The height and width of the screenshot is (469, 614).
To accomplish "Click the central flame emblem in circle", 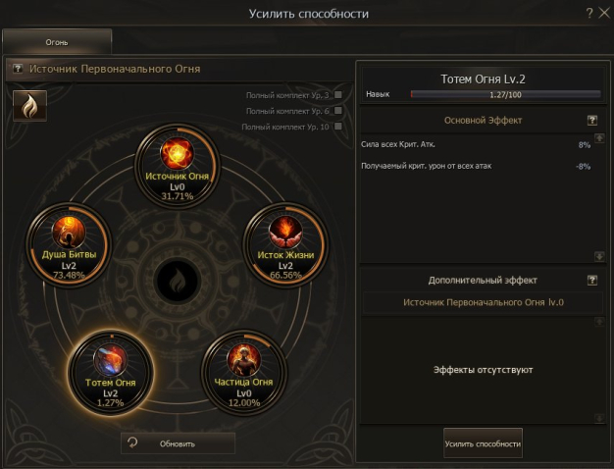I will point(178,281).
